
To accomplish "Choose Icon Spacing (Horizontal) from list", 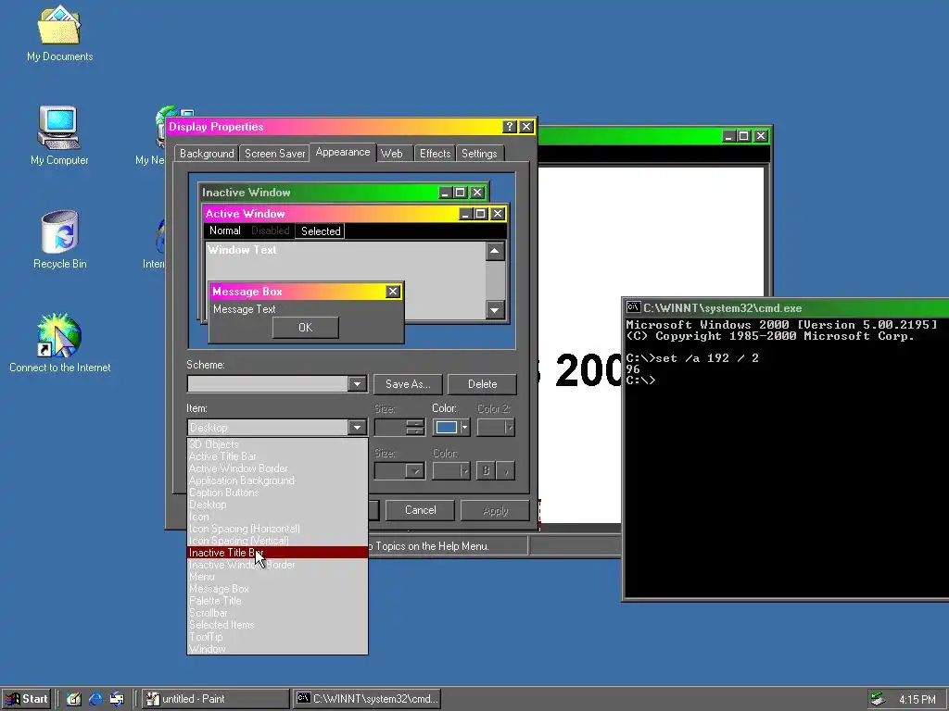I will tap(277, 529).
